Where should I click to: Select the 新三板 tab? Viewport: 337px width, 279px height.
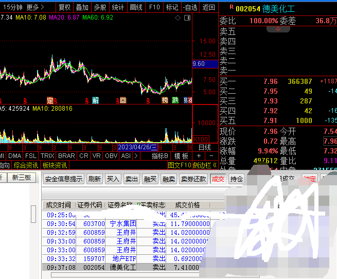point(22,178)
